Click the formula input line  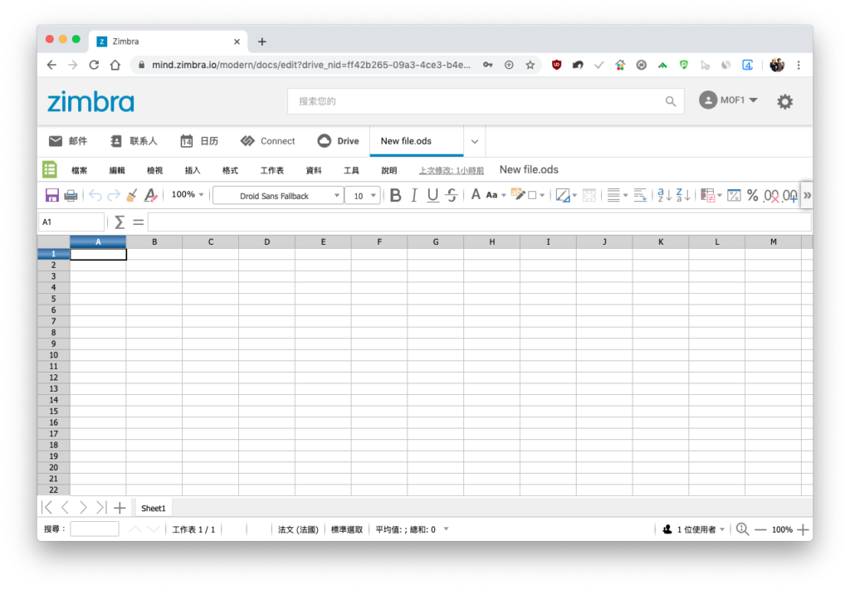(x=479, y=222)
